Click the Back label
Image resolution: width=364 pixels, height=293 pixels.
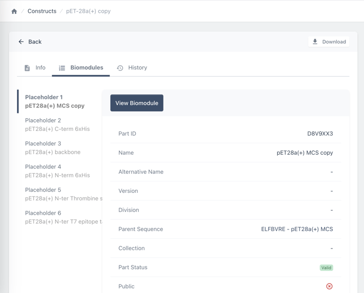(35, 42)
